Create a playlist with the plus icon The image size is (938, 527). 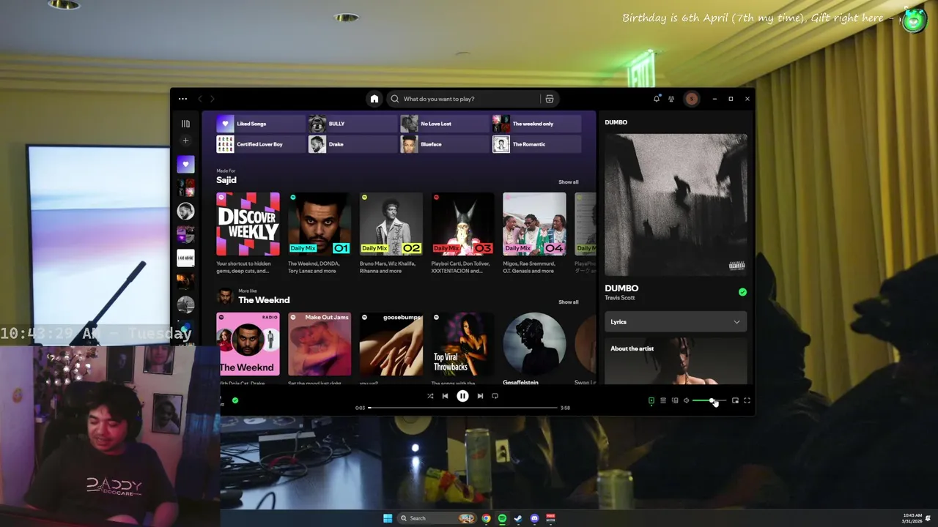[x=185, y=141]
